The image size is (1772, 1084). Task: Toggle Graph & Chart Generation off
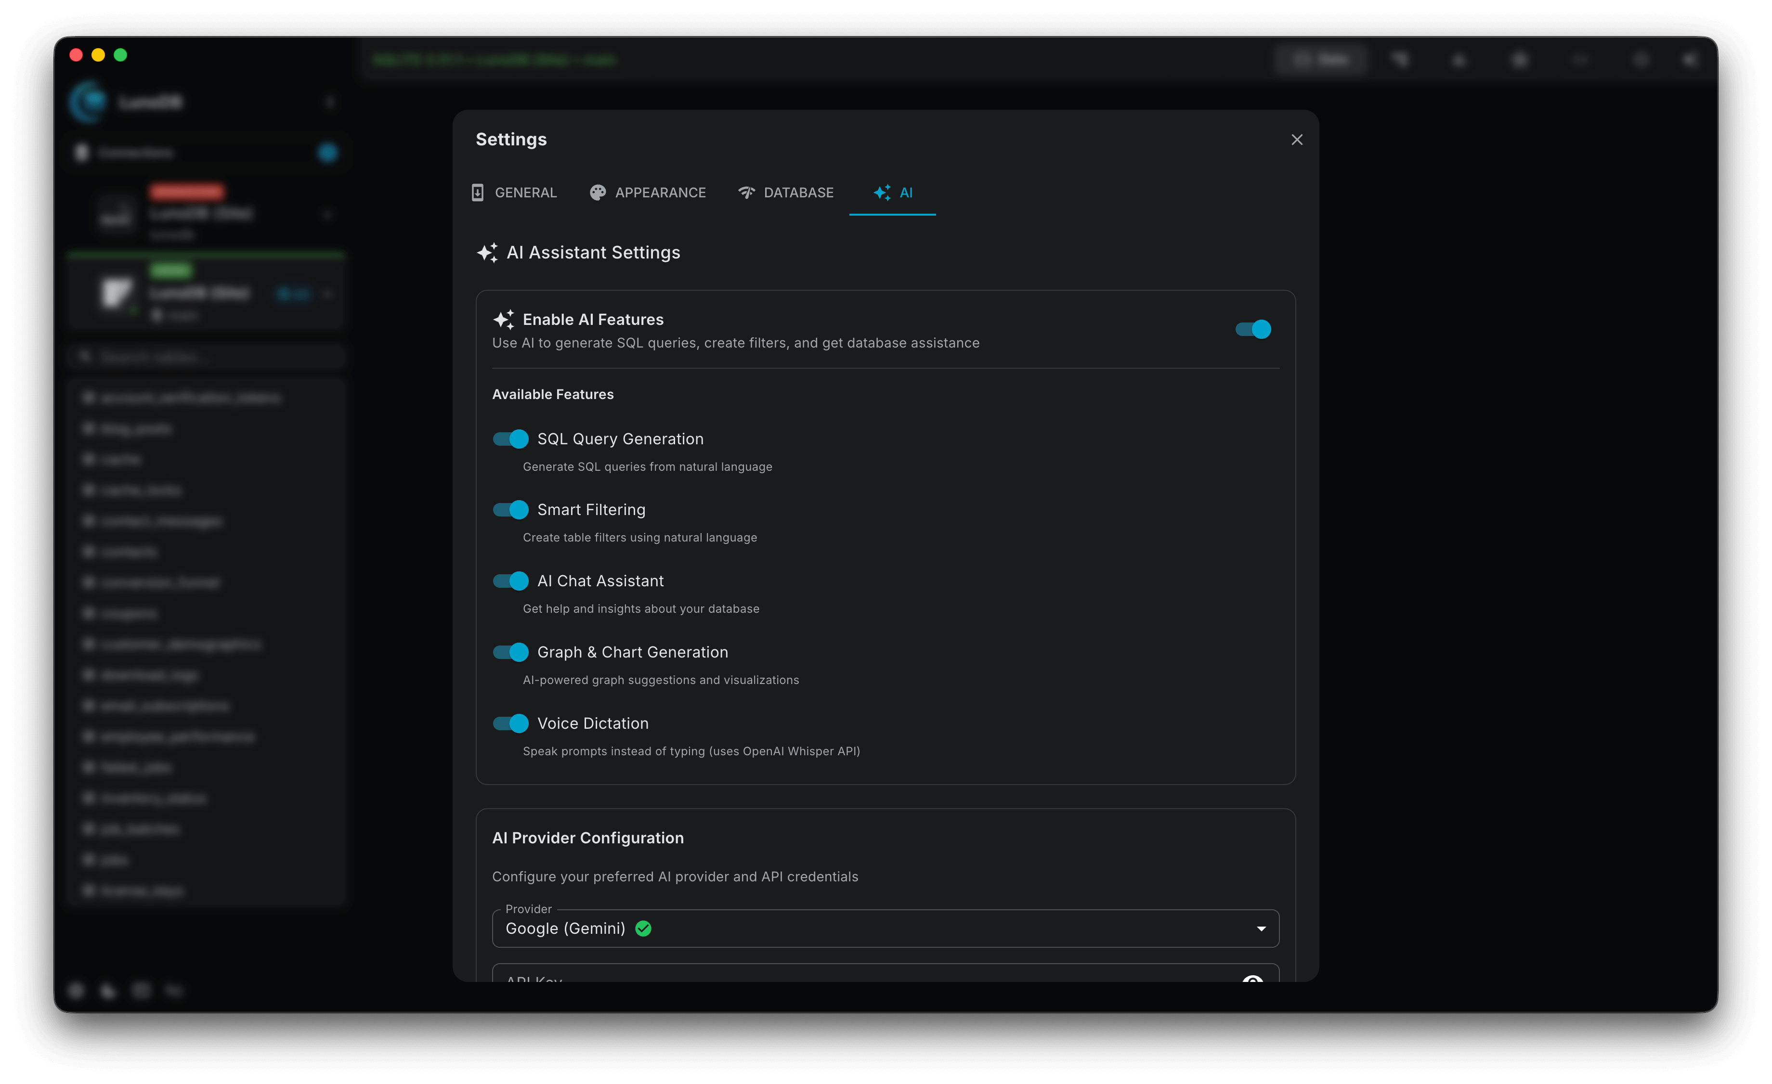pos(510,652)
